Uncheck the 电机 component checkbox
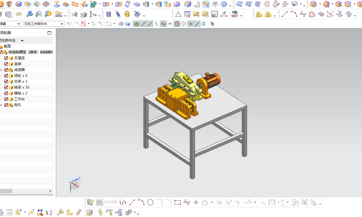Image resolution: width=362 pixels, height=217 pixels. pyautogui.click(x=6, y=105)
